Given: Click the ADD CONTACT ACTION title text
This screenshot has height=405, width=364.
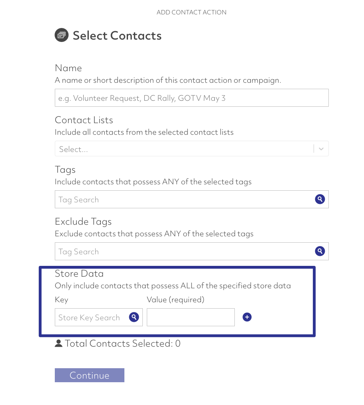Looking at the screenshot, I should point(192,12).
